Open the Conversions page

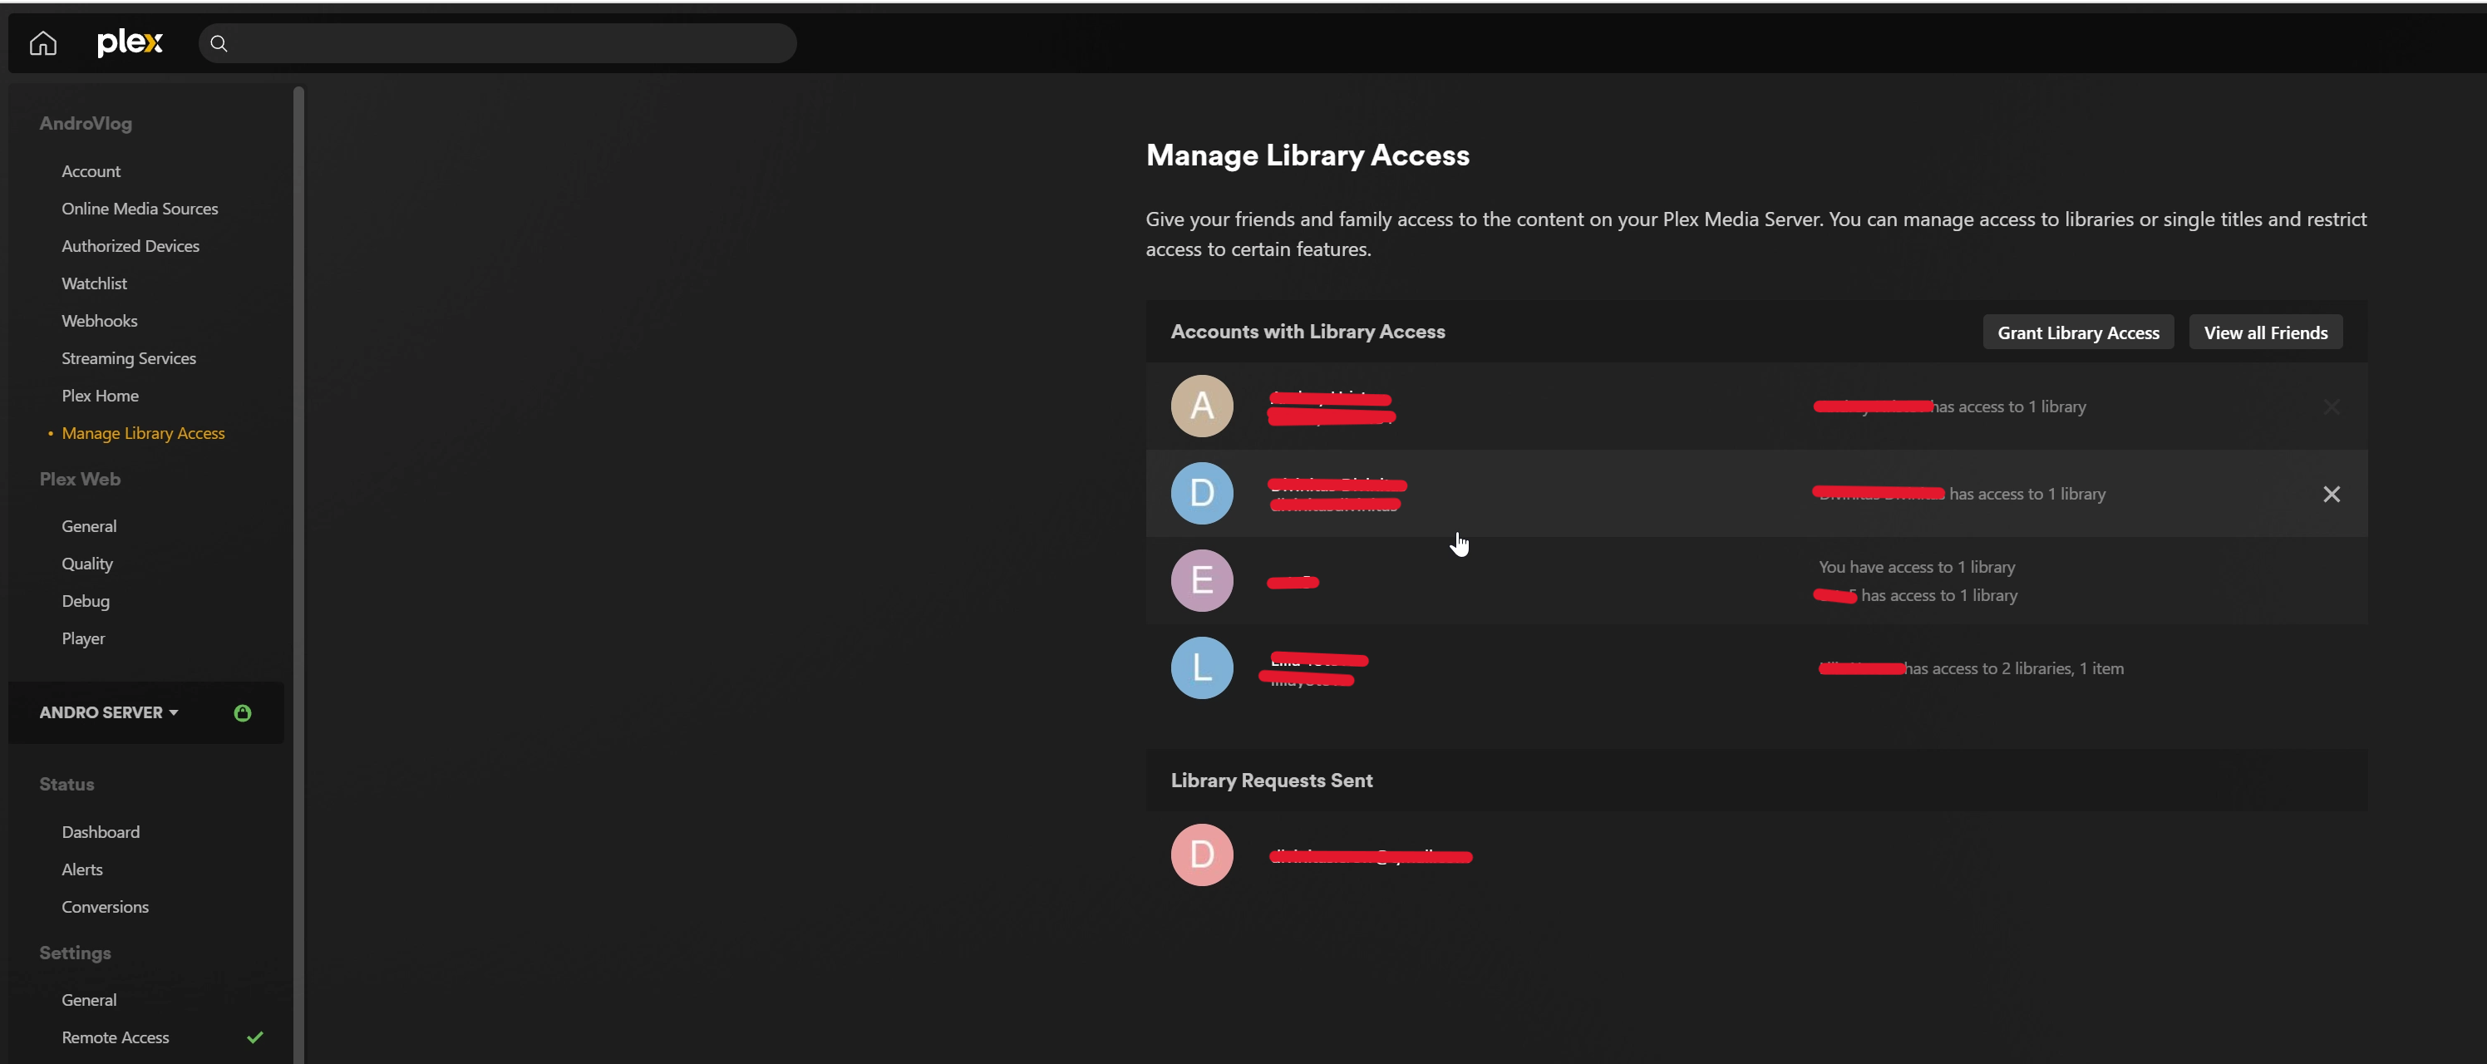point(106,907)
